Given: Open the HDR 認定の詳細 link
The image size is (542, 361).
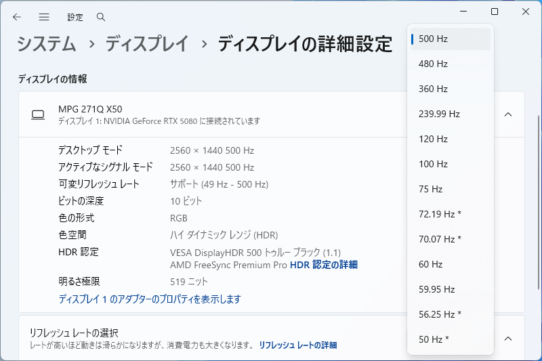Looking at the screenshot, I should (324, 265).
